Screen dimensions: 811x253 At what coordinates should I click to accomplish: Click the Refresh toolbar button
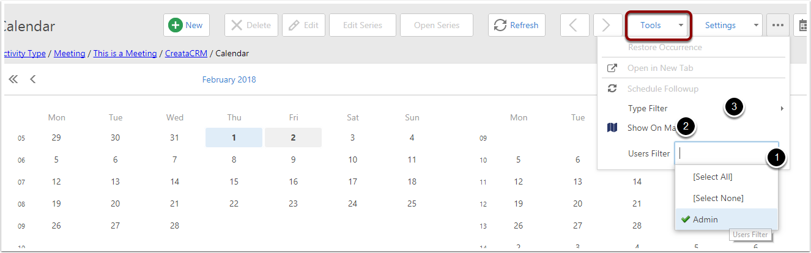coord(517,25)
